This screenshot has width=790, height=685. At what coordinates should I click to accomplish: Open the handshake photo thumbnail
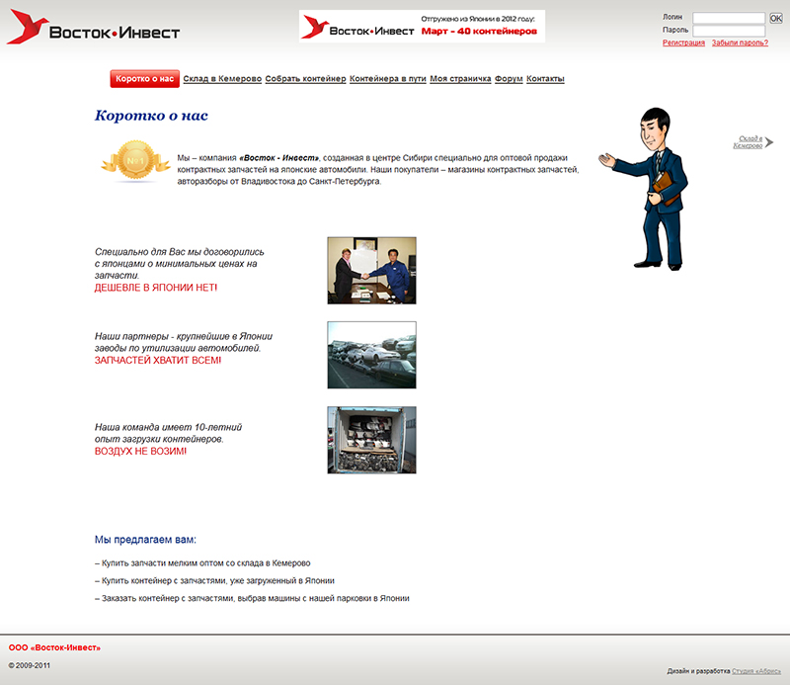(x=372, y=271)
